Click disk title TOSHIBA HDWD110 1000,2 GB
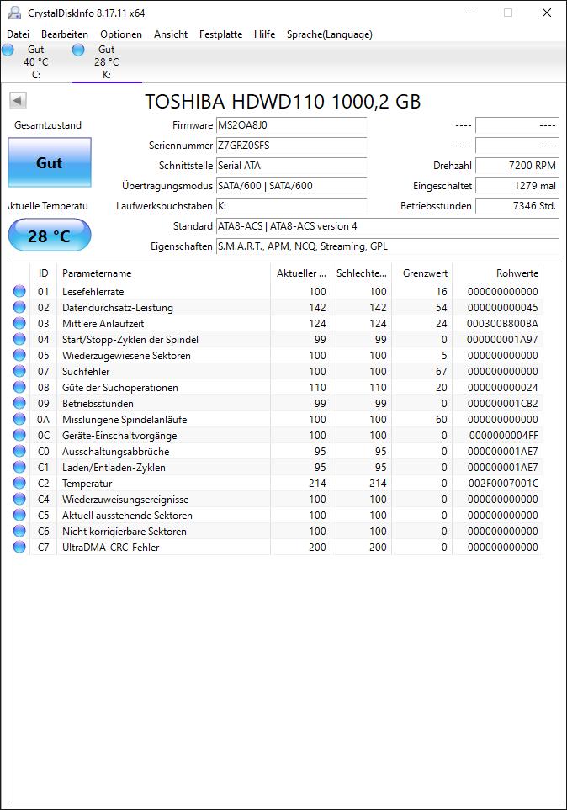 (x=283, y=101)
